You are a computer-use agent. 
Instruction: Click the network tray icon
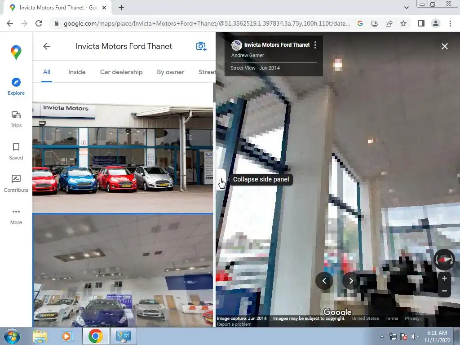click(393, 337)
